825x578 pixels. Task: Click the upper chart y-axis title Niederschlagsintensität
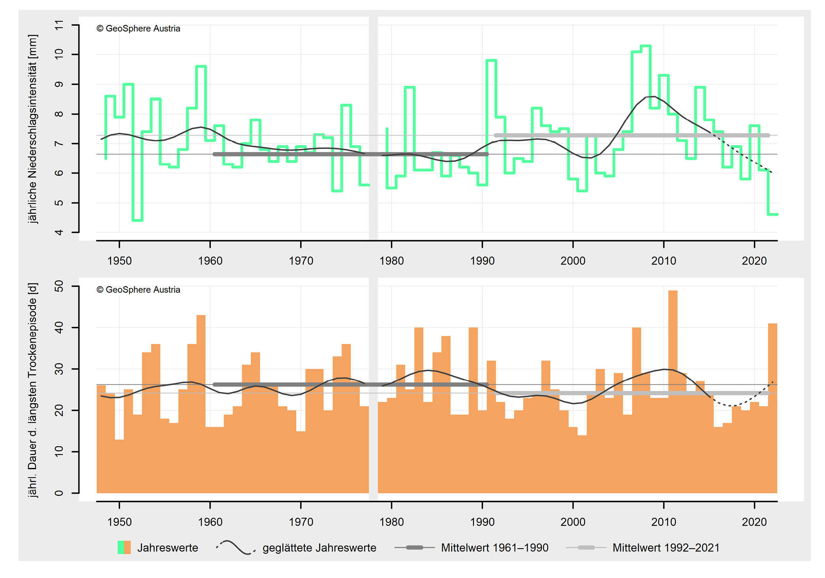[x=33, y=129]
